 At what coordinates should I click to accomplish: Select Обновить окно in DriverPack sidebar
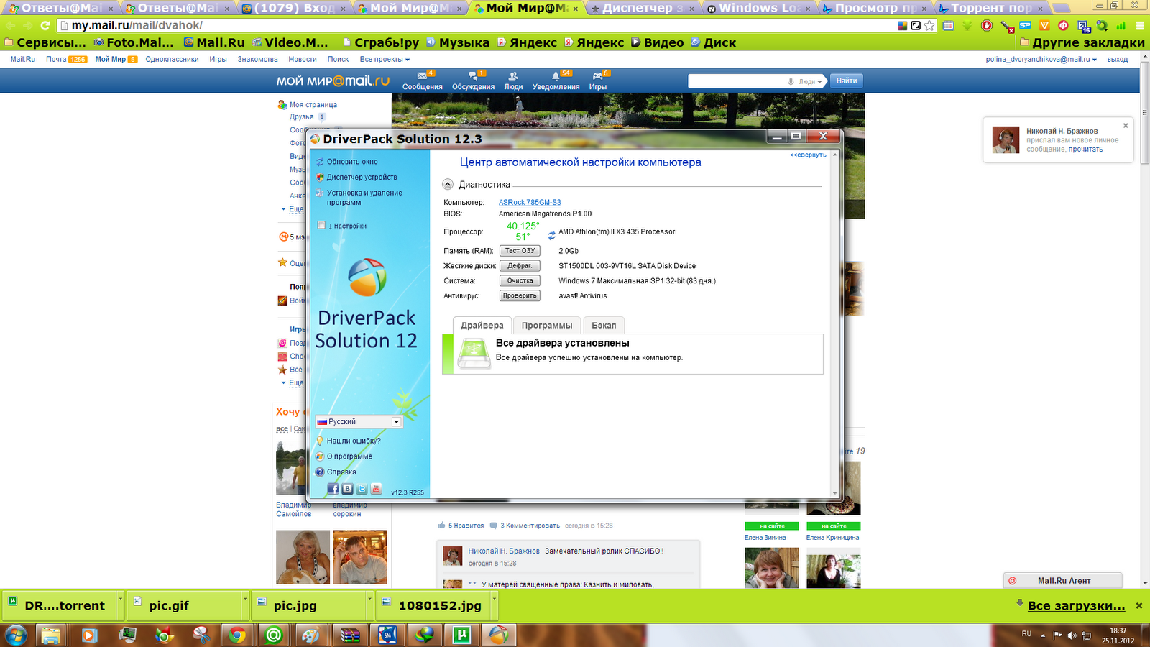(x=351, y=162)
